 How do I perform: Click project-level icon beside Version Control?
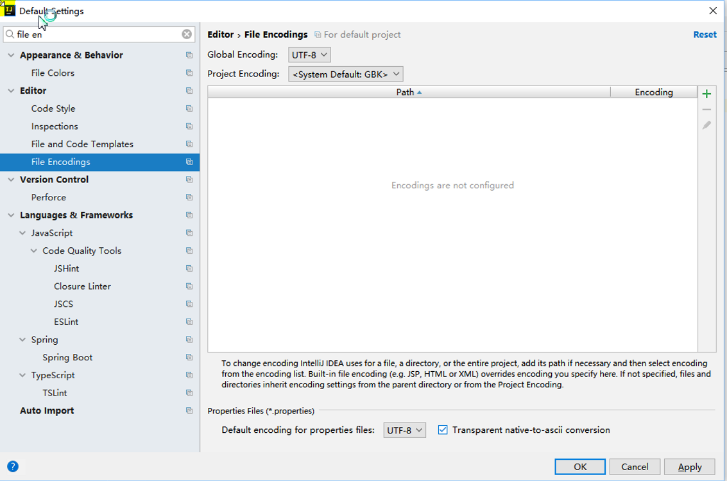[x=189, y=180]
